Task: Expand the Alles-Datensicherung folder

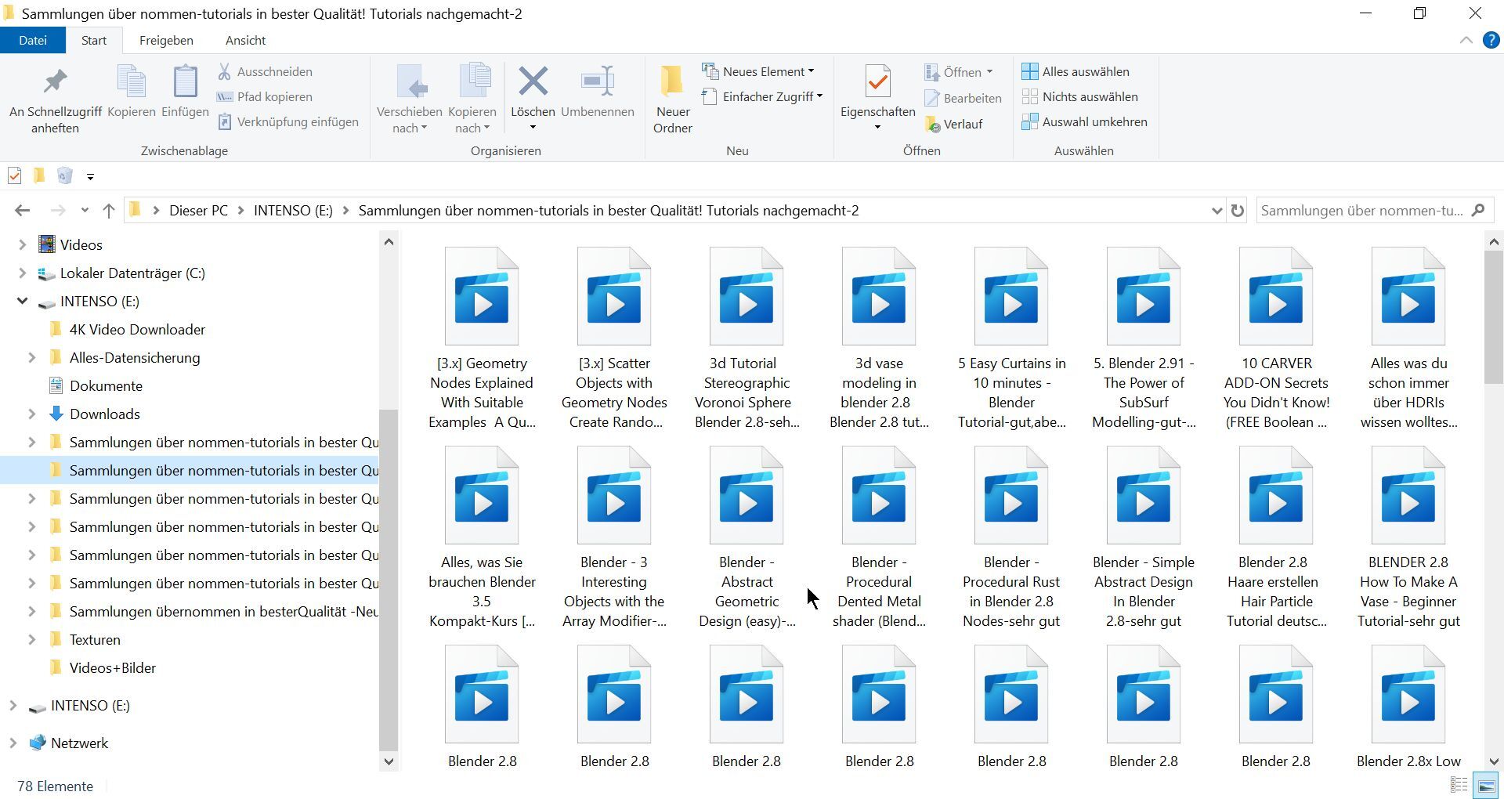Action: [31, 358]
